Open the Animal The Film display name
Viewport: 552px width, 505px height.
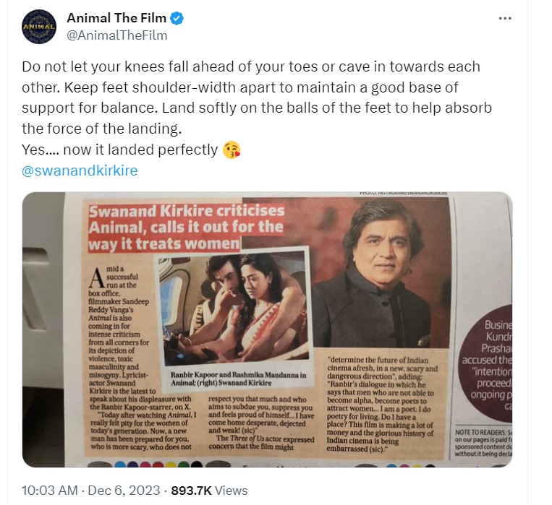[117, 17]
